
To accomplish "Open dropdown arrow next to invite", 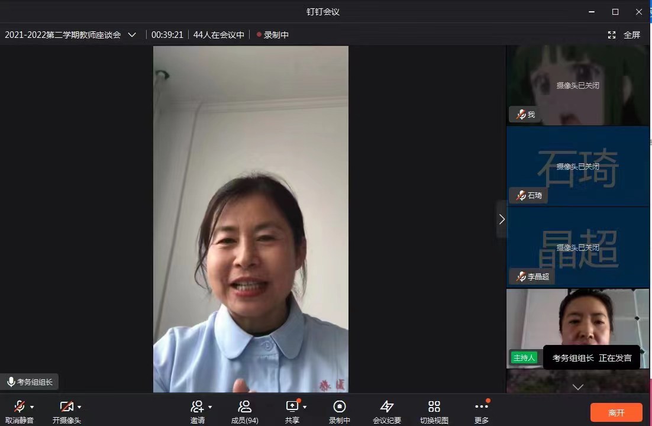I will click(210, 407).
